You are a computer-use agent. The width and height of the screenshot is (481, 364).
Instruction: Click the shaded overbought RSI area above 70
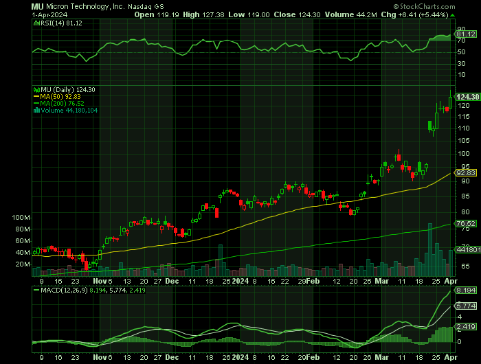(x=440, y=38)
